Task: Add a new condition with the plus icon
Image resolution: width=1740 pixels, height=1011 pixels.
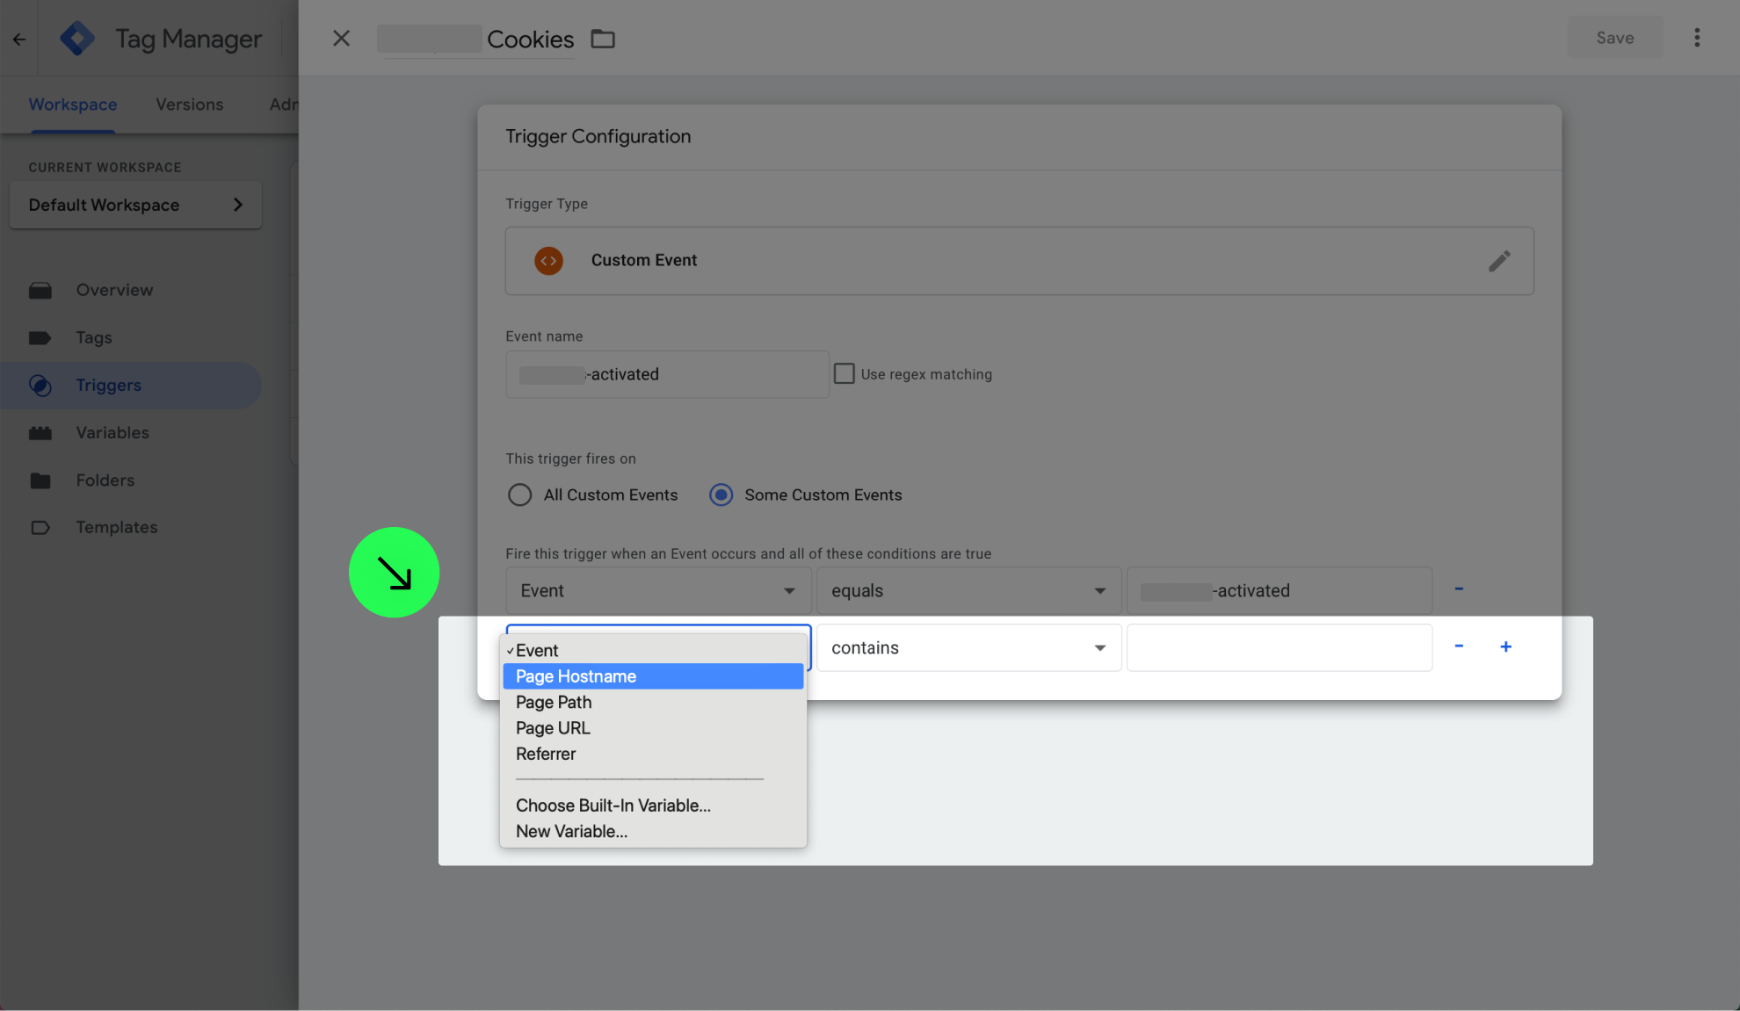Action: [1505, 646]
